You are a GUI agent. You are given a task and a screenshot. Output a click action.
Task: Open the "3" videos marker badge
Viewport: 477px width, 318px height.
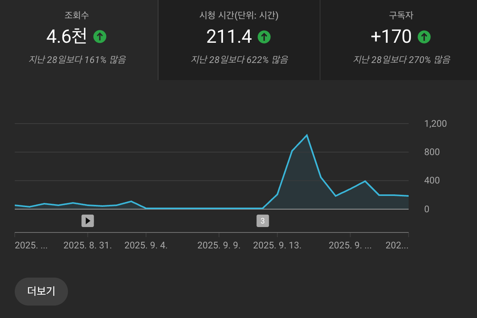click(x=263, y=221)
